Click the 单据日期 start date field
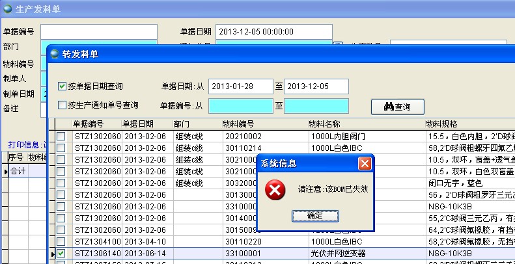This screenshot has height=264, width=515. click(241, 86)
